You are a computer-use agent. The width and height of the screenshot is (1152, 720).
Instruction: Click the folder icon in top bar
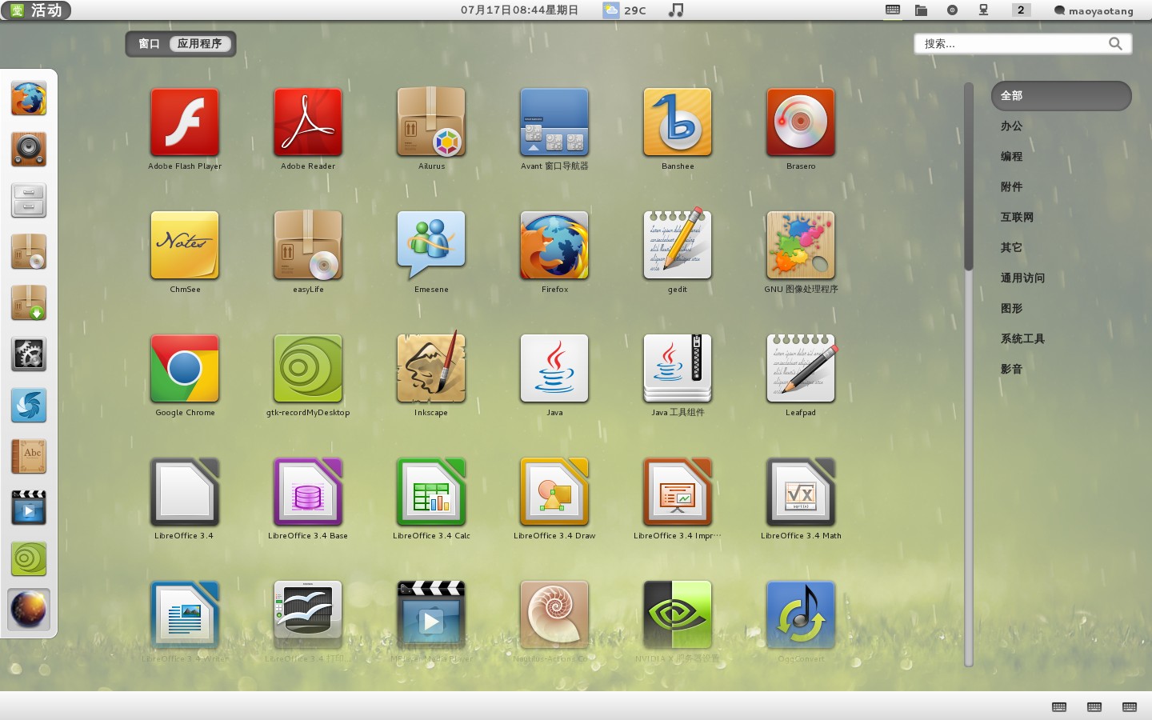pos(922,10)
